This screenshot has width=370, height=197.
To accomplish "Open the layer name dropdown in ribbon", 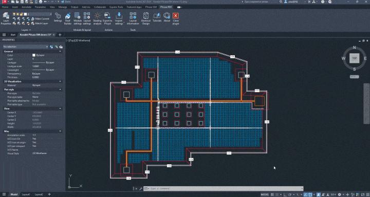I will tap(38, 14).
